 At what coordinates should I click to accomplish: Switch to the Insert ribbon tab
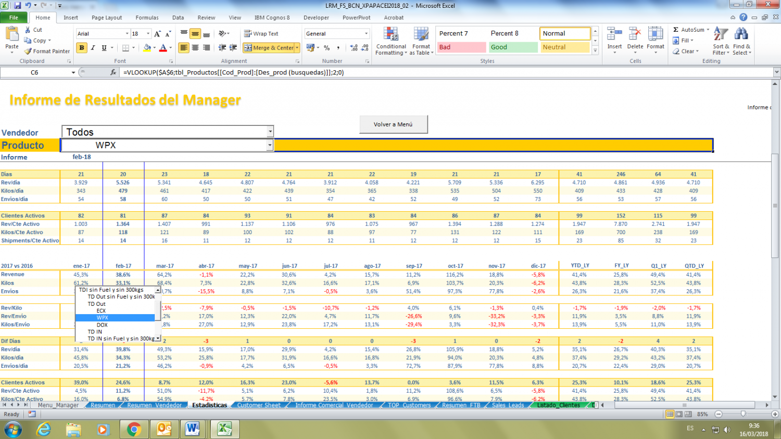tap(71, 18)
